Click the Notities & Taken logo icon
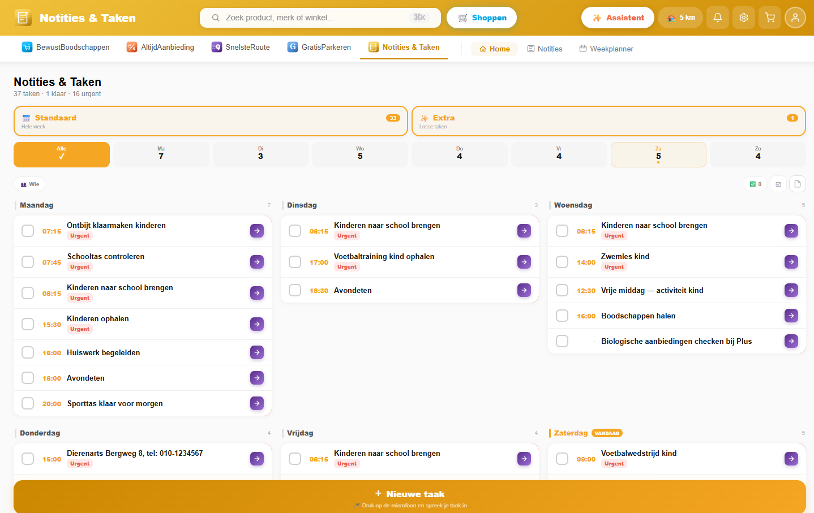This screenshot has width=814, height=513. (x=23, y=18)
